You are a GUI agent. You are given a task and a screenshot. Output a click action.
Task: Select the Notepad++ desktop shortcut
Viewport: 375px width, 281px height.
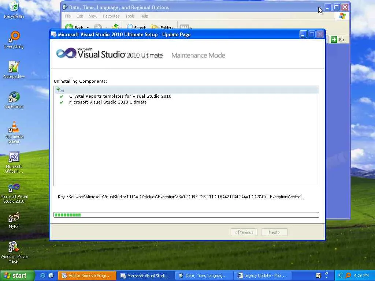pyautogui.click(x=14, y=70)
